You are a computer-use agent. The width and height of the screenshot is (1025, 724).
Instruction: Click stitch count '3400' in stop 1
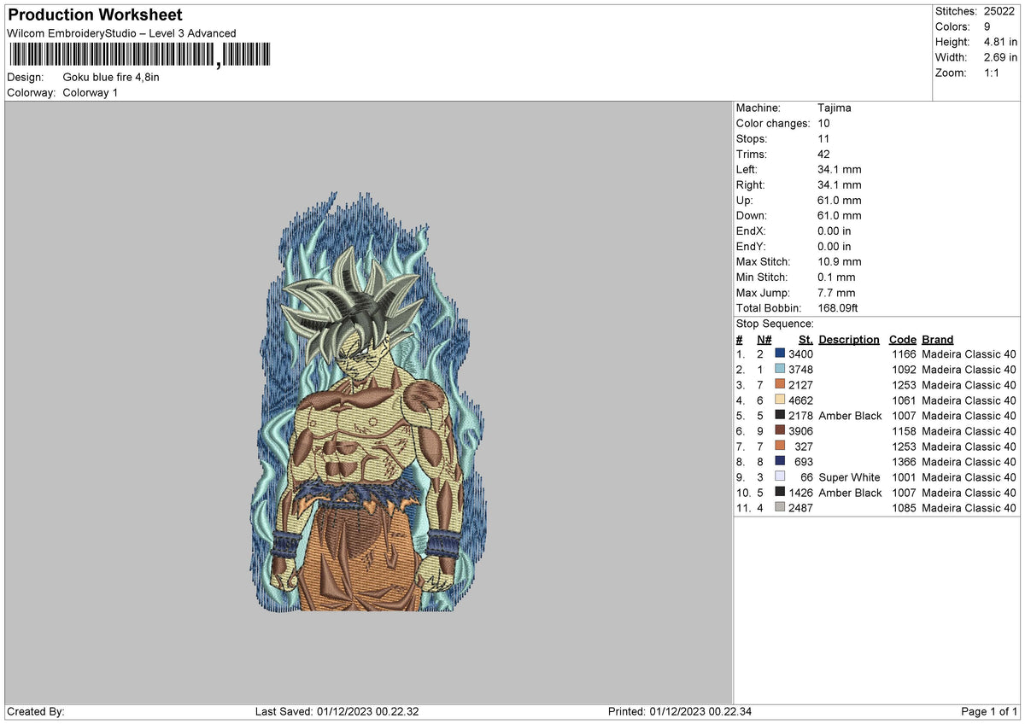coord(800,353)
